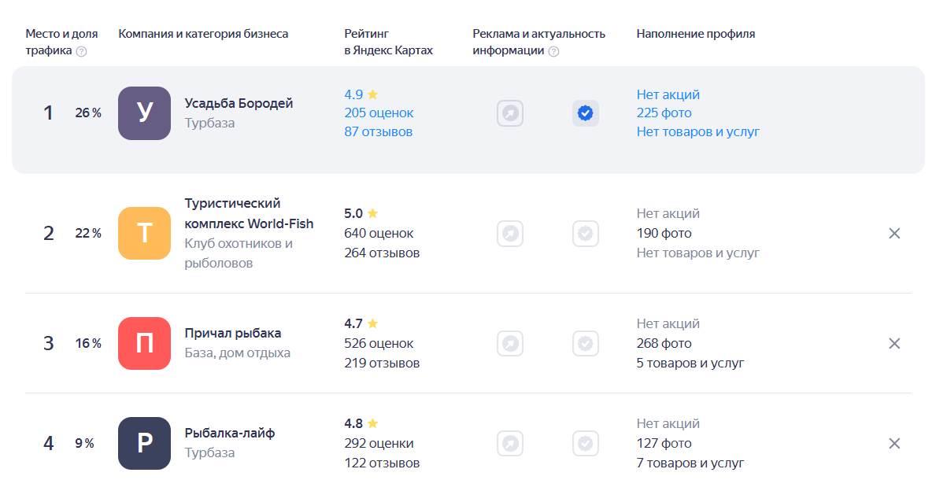Click '264 отзывов' text
The width and height of the screenshot is (936, 491).
point(382,253)
